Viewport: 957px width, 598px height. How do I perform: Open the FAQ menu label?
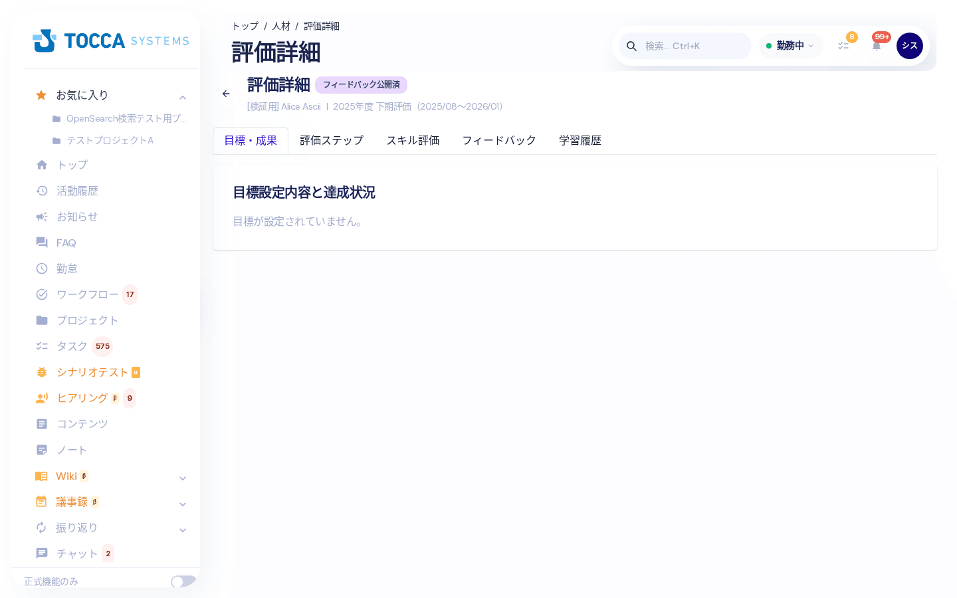66,243
